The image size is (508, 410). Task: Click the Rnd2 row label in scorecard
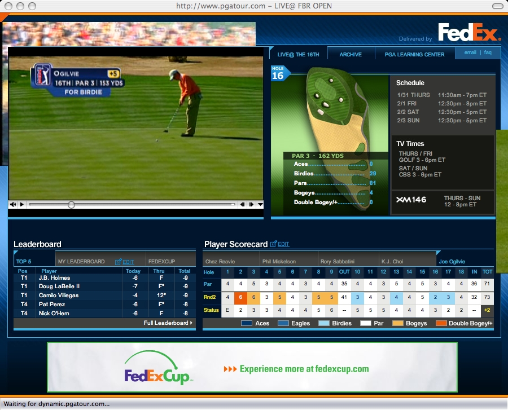pos(209,297)
